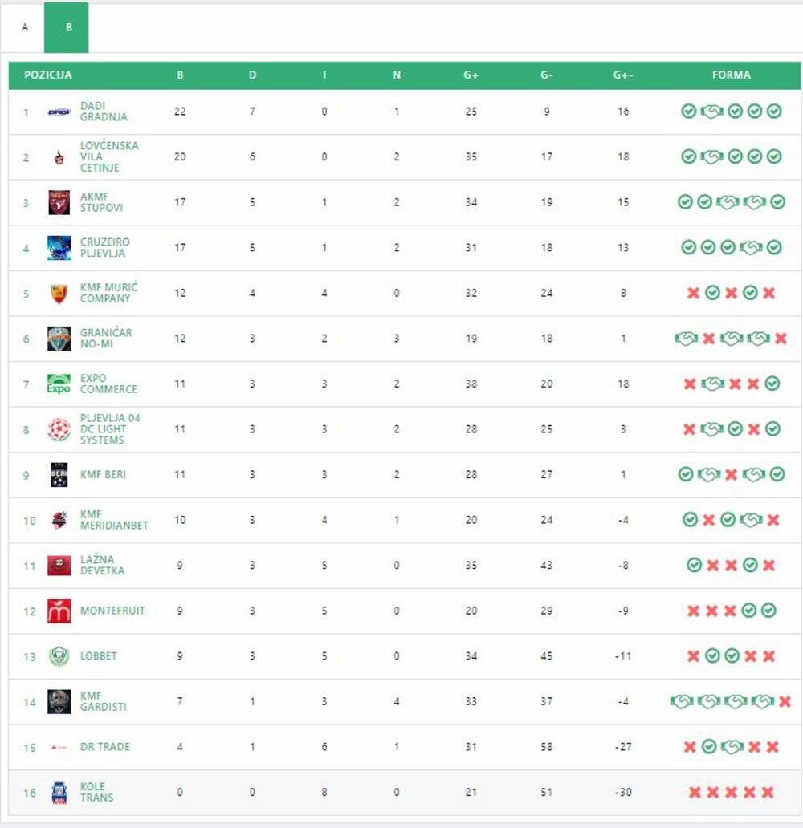Screen dimensions: 803x828
Task: Click the Lažna Devetka team logo
Action: (x=59, y=566)
